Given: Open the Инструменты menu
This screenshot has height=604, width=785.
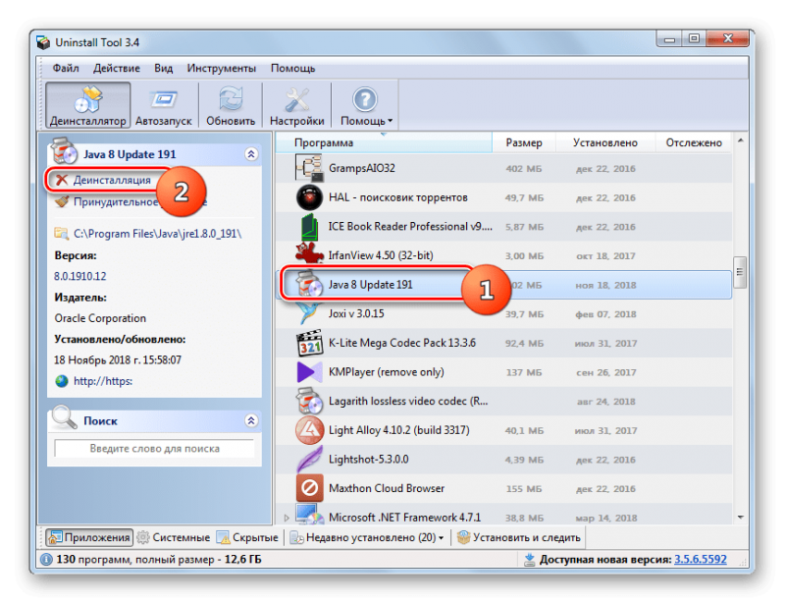Looking at the screenshot, I should (x=222, y=68).
